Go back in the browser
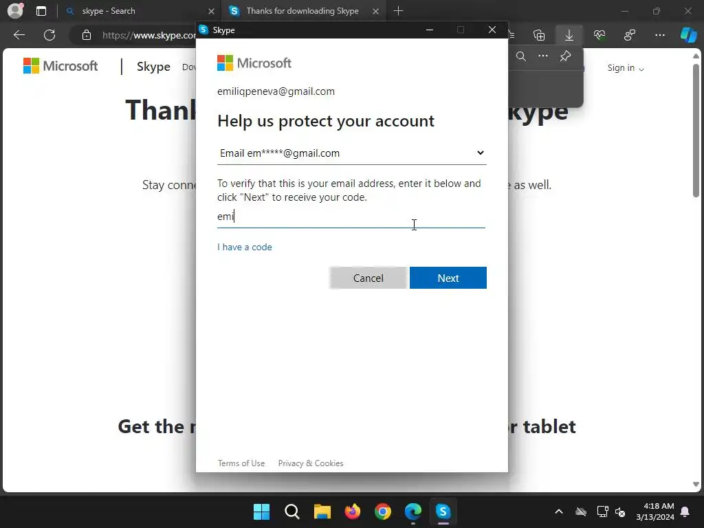The image size is (704, 528). [x=19, y=35]
